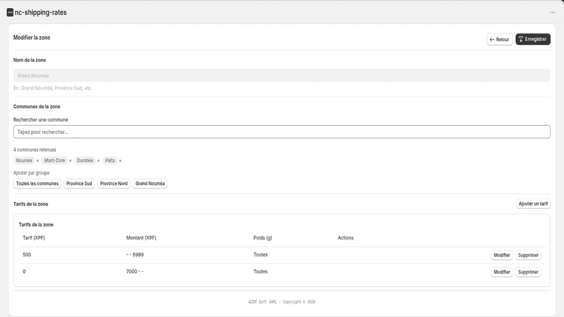Open the three-dot more options menu
Image resolution: width=564 pixels, height=317 pixels.
coord(552,12)
